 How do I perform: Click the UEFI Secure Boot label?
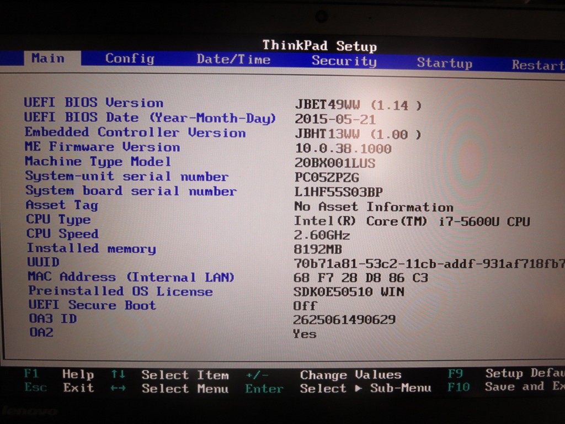[x=92, y=305]
